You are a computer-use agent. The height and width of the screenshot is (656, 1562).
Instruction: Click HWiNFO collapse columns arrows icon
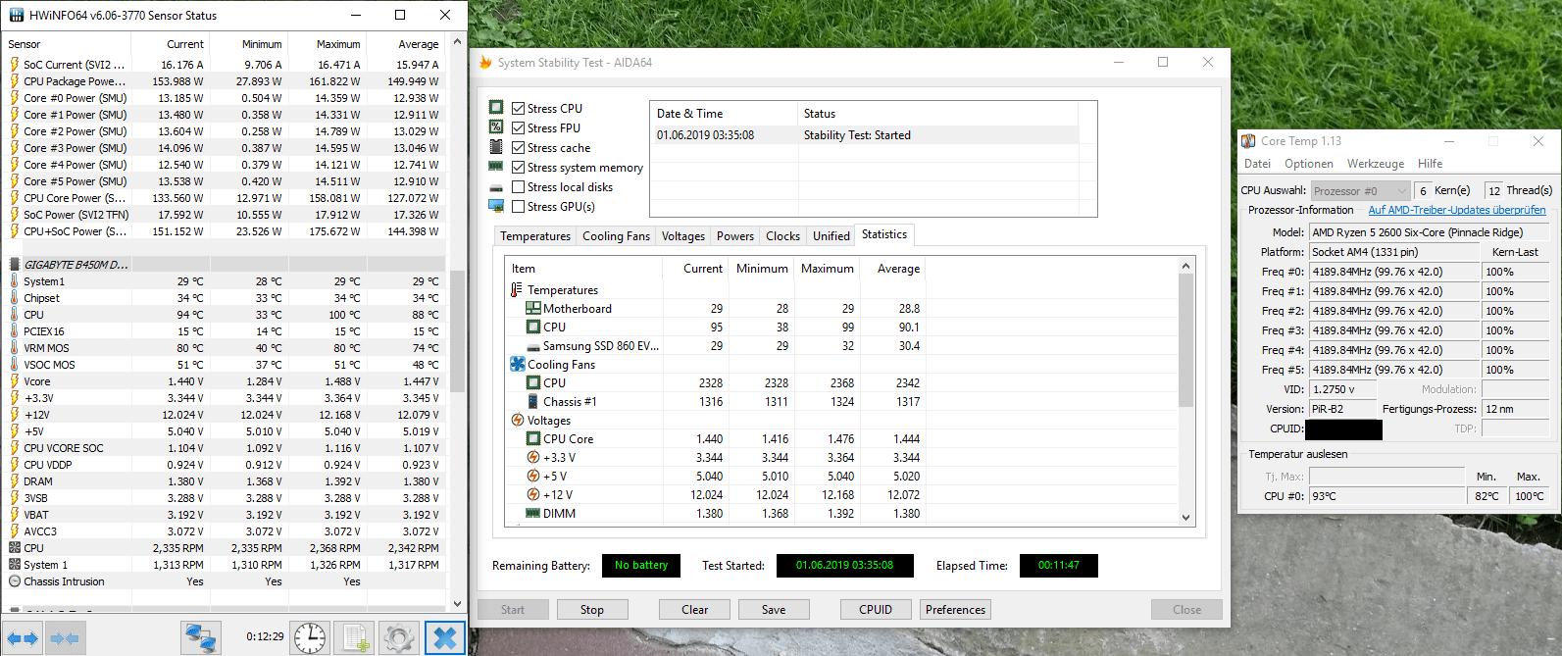[65, 638]
